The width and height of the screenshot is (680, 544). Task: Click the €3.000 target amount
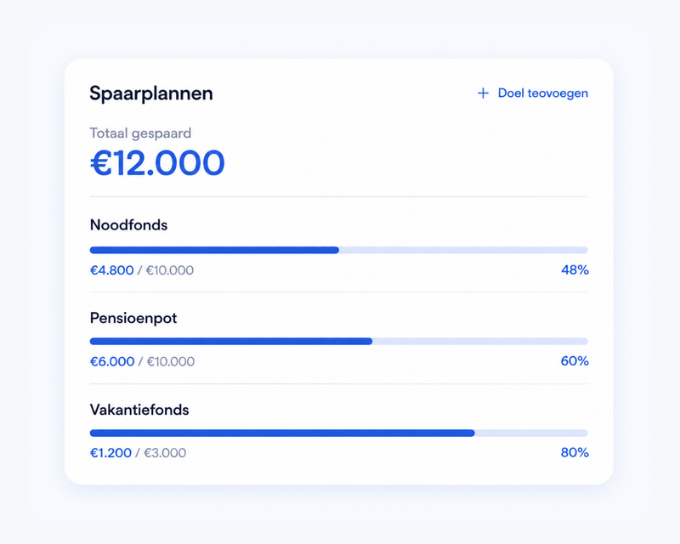[165, 453]
